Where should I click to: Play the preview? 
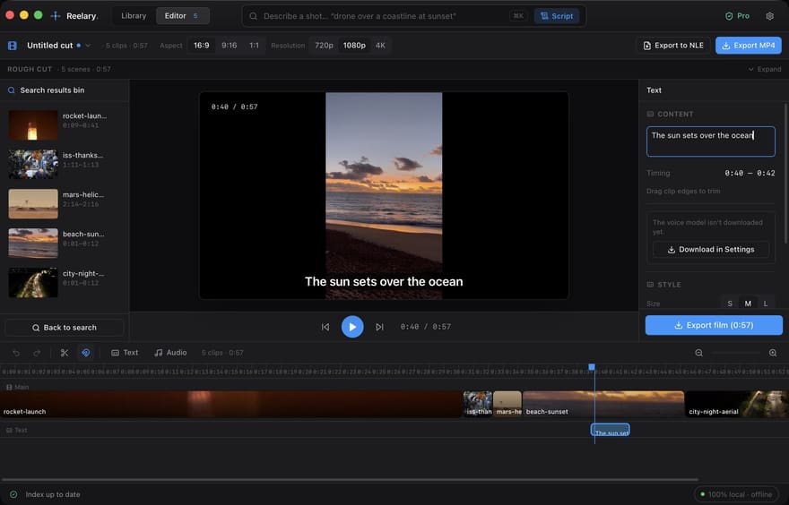[x=352, y=327]
